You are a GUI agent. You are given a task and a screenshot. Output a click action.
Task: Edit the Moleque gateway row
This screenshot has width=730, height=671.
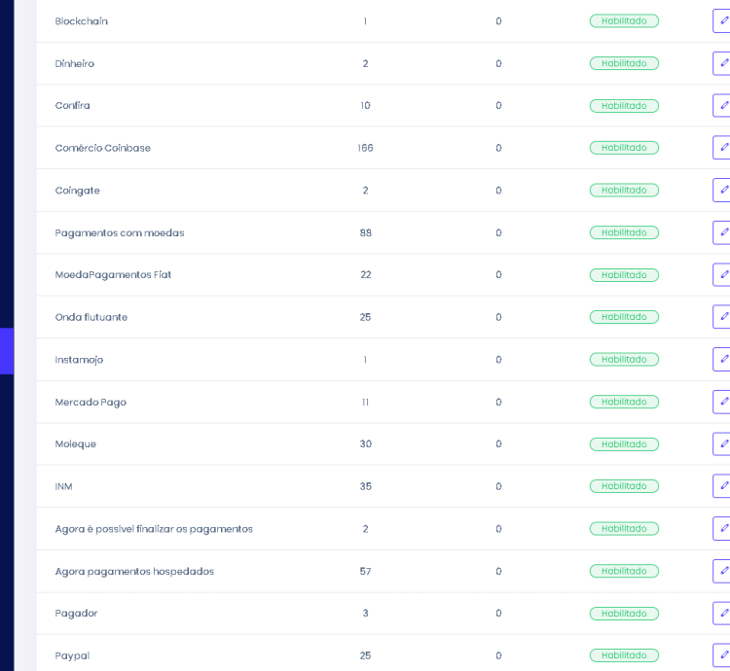[x=722, y=444]
